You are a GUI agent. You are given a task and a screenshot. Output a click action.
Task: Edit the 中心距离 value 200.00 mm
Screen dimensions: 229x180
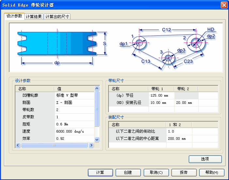(179, 139)
